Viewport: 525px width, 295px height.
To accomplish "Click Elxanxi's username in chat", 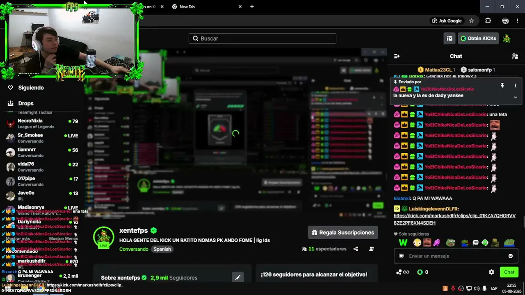I will tap(402, 198).
